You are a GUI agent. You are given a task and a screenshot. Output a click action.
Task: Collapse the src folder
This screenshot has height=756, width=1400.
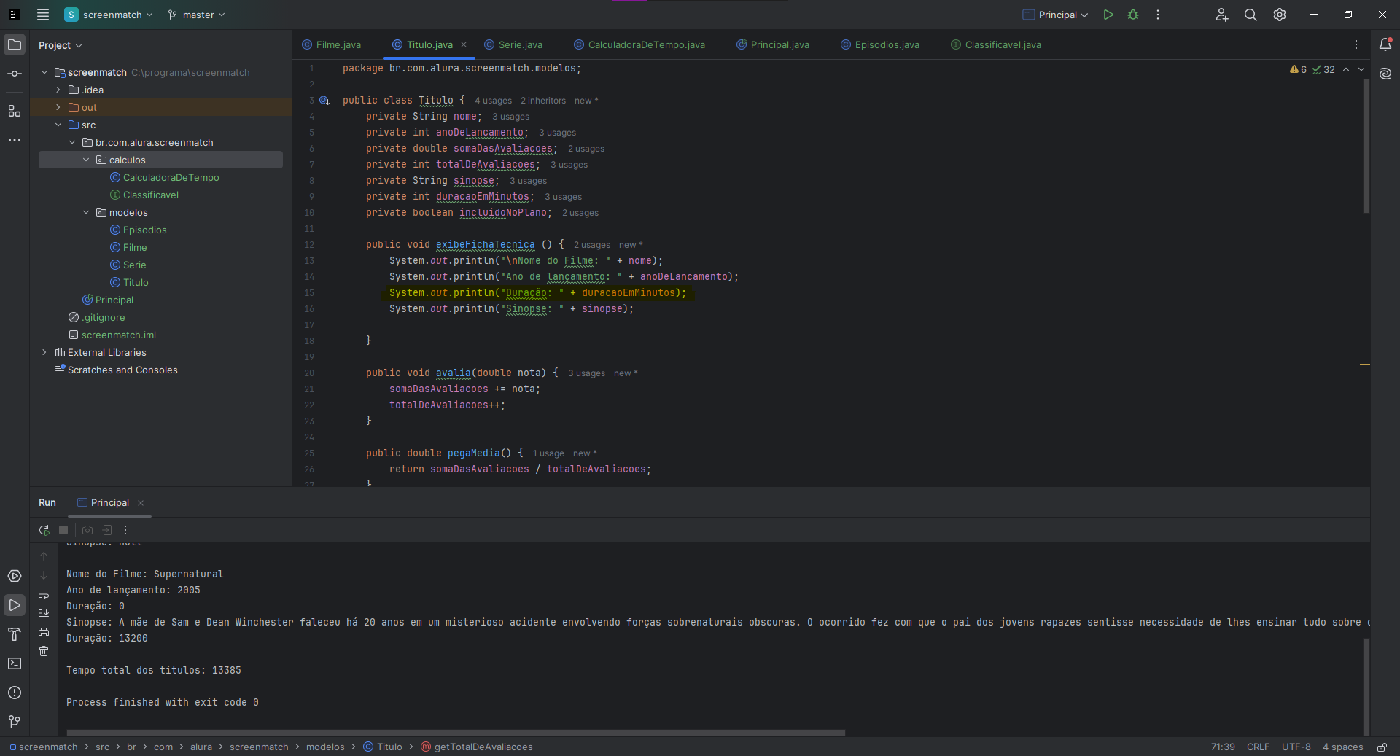(x=58, y=125)
